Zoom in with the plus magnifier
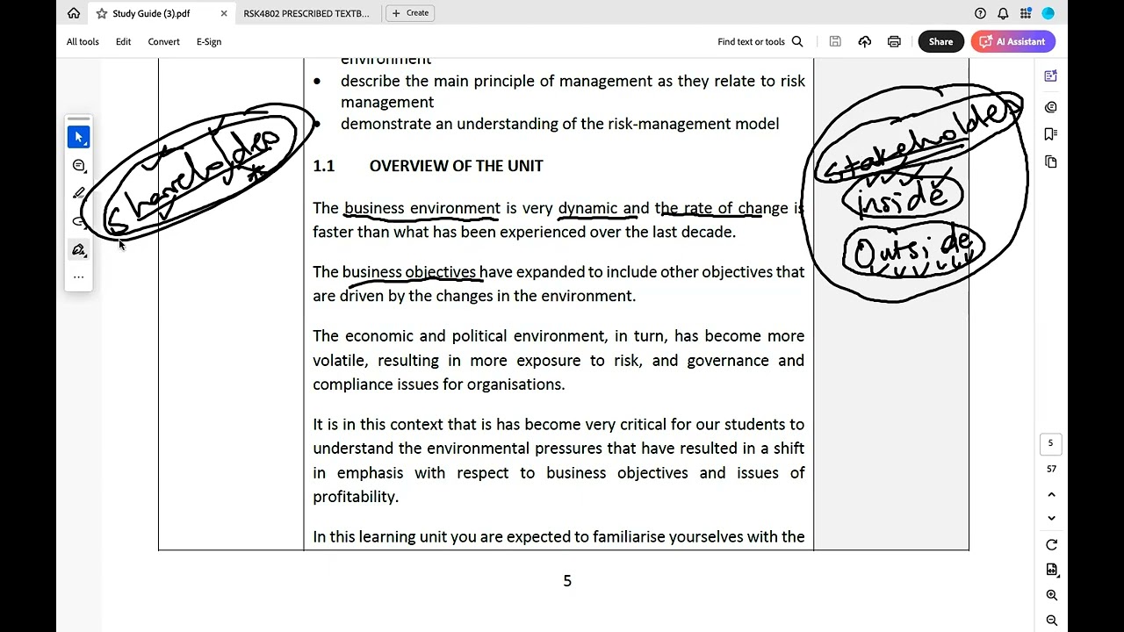The height and width of the screenshot is (632, 1124). point(1051,595)
